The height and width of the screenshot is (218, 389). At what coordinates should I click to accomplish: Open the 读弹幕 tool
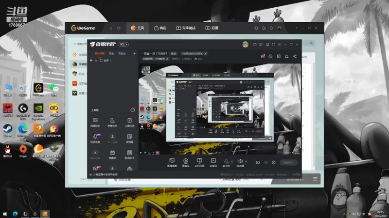coord(129,139)
